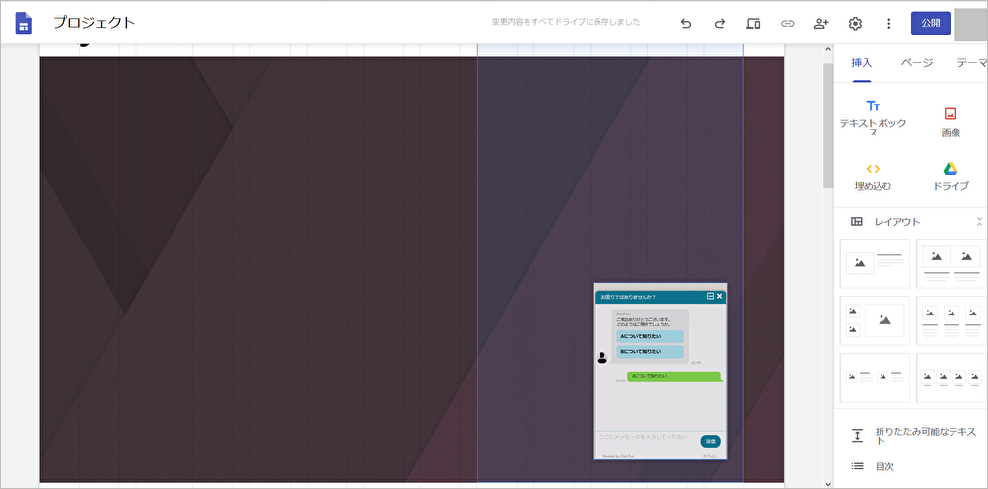The width and height of the screenshot is (988, 489).
Task: Insert a テキスト ボックス text box
Action: pyautogui.click(x=873, y=117)
